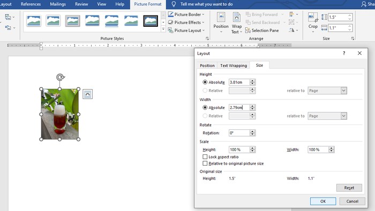Open Layout Options button beside picture
Screen dimensions: 375x211
click(x=87, y=94)
